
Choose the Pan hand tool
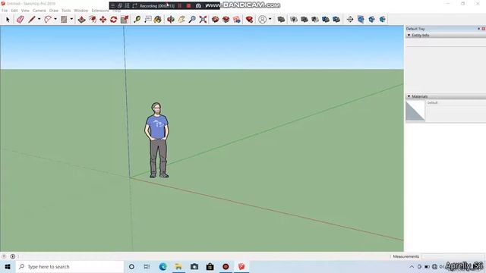point(181,20)
